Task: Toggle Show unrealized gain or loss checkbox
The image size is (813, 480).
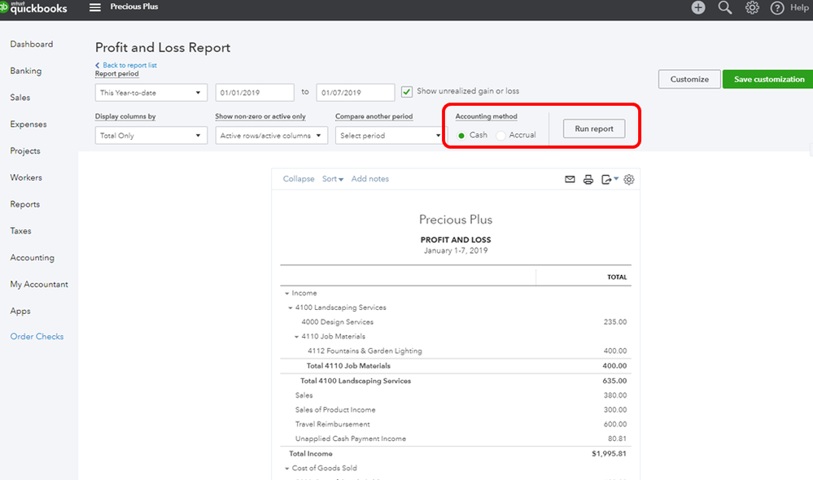Action: [x=407, y=92]
